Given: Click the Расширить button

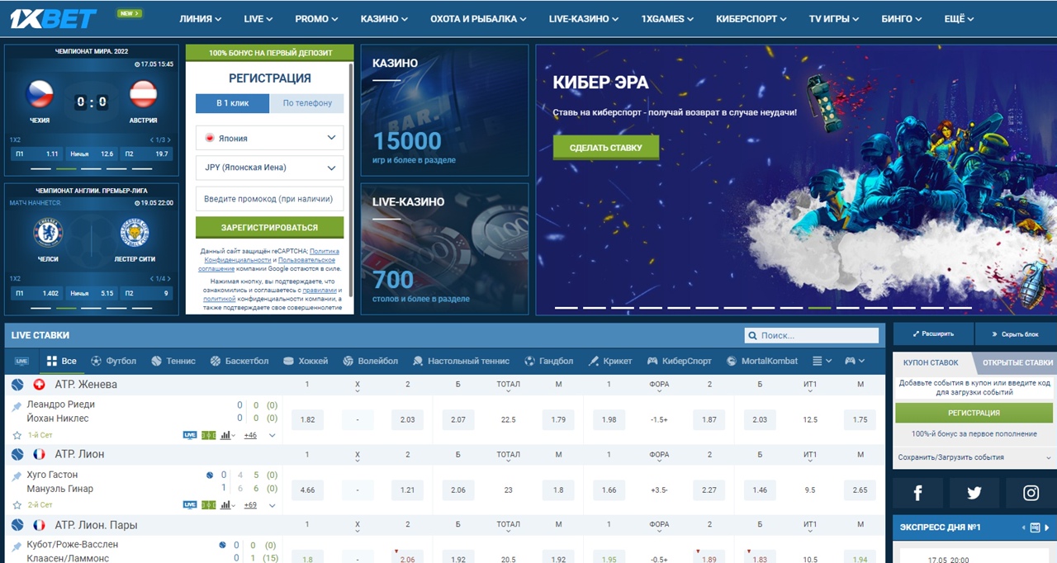Looking at the screenshot, I should (x=933, y=334).
